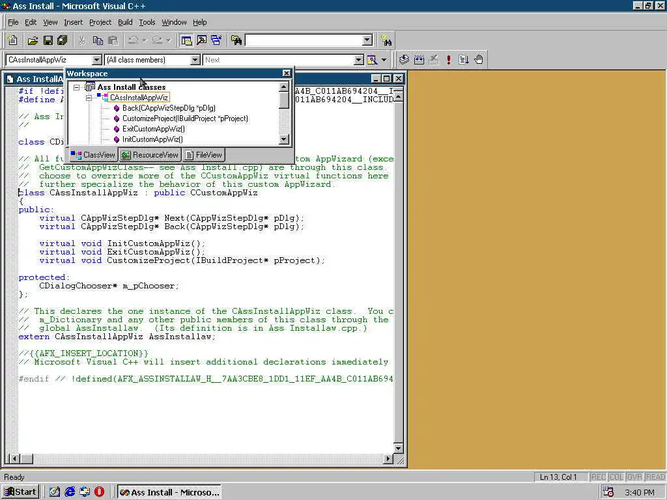Image resolution: width=667 pixels, height=500 pixels.
Task: Click the WizardBar actions wand icon
Action: click(x=372, y=60)
